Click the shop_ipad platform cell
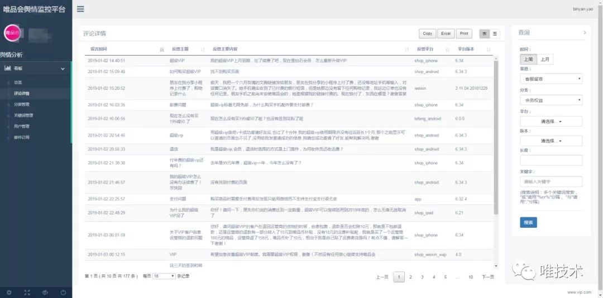 (x=423, y=212)
